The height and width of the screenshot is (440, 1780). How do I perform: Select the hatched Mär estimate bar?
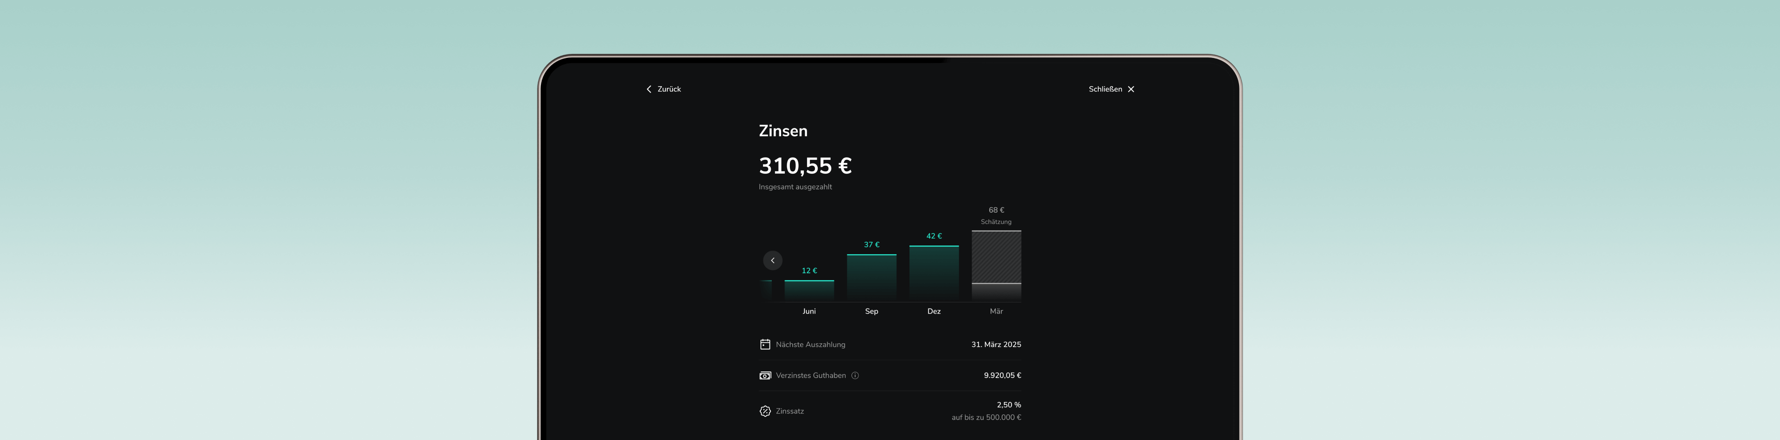pos(996,264)
